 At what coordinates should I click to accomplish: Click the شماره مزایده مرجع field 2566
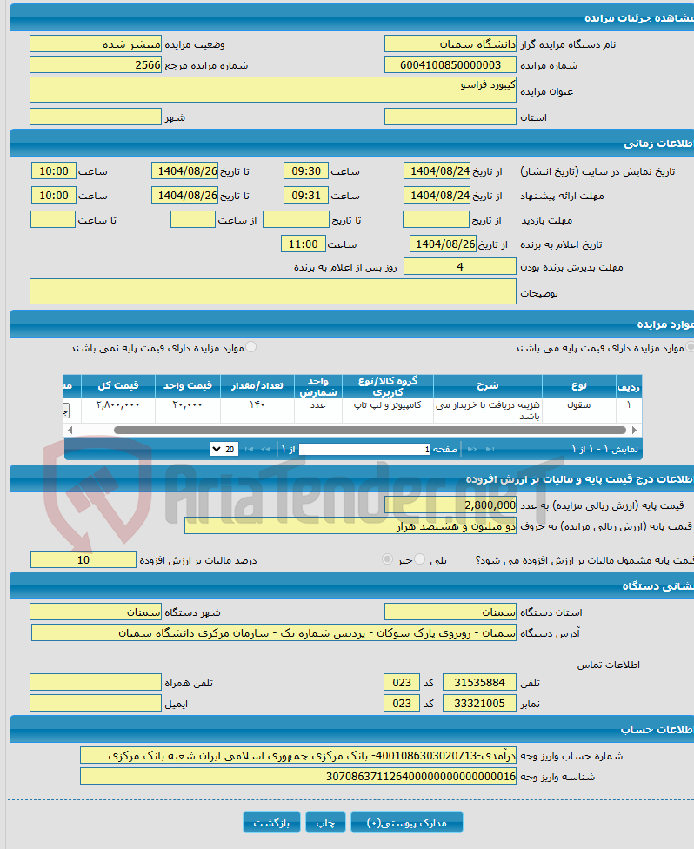click(96, 65)
